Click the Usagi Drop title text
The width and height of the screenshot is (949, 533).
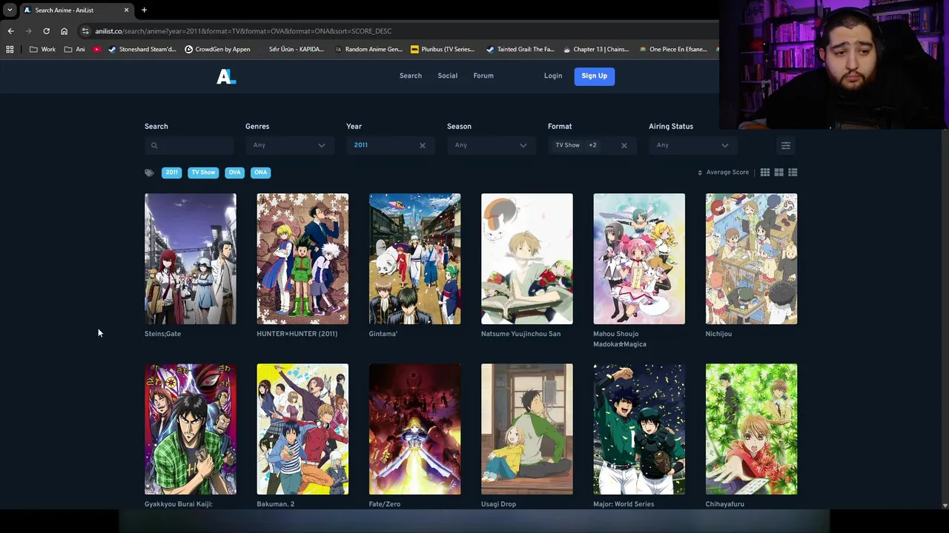point(498,504)
